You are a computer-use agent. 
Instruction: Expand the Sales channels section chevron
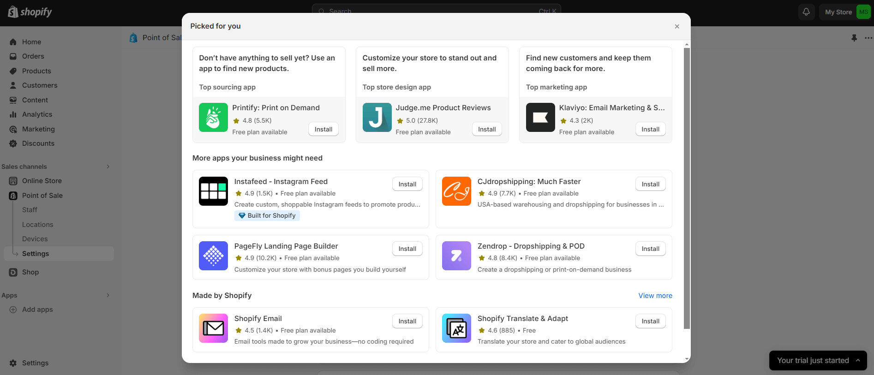108,167
